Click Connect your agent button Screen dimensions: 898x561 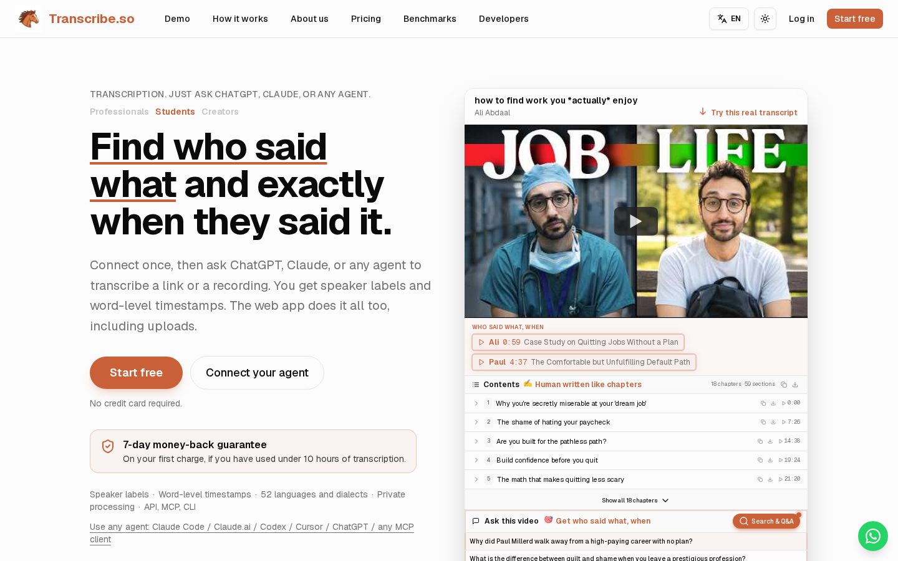click(x=257, y=373)
